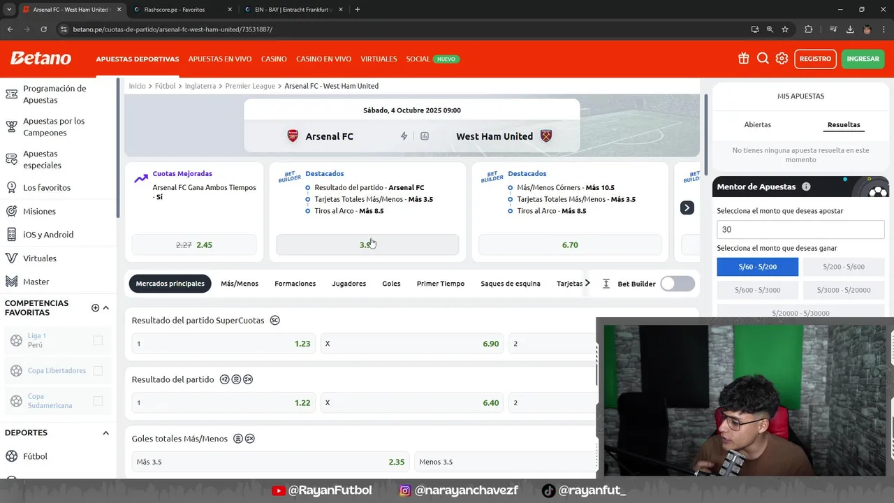Viewport: 894px width, 503px height.
Task: Click the Apuestas especiales sidebar icon
Action: (11, 159)
